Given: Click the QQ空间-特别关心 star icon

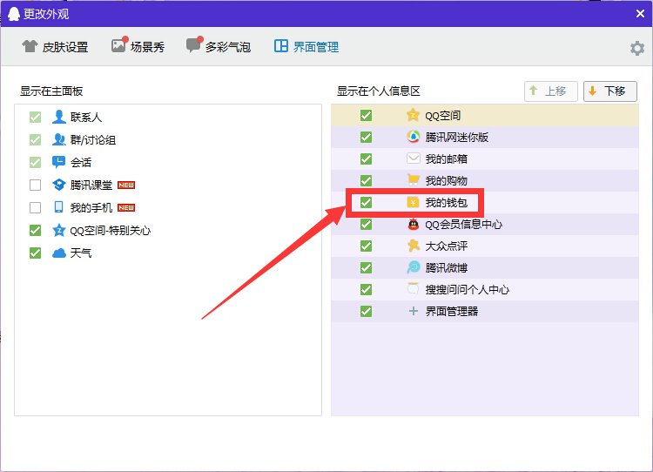Looking at the screenshot, I should tap(58, 230).
